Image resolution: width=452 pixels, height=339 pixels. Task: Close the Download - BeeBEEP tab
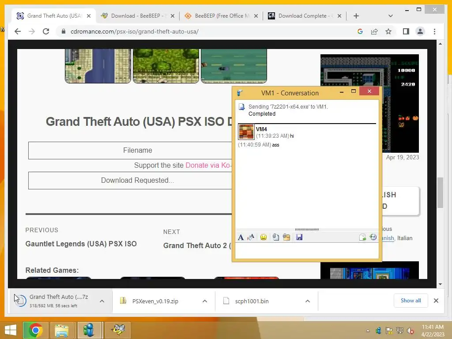tap(173, 16)
